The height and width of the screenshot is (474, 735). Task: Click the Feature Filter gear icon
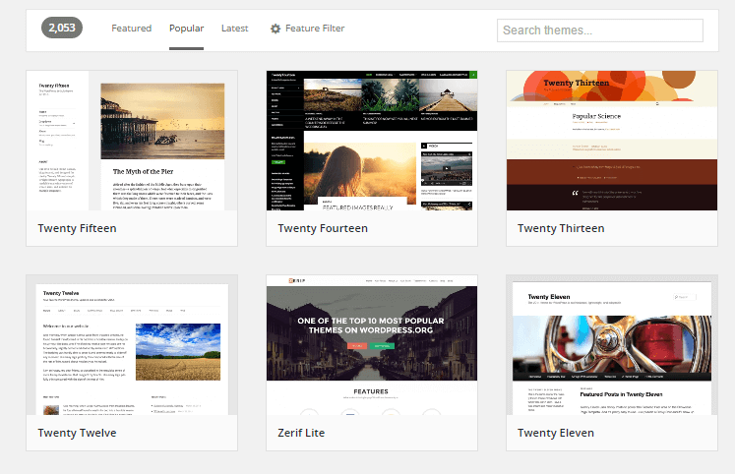pyautogui.click(x=276, y=29)
